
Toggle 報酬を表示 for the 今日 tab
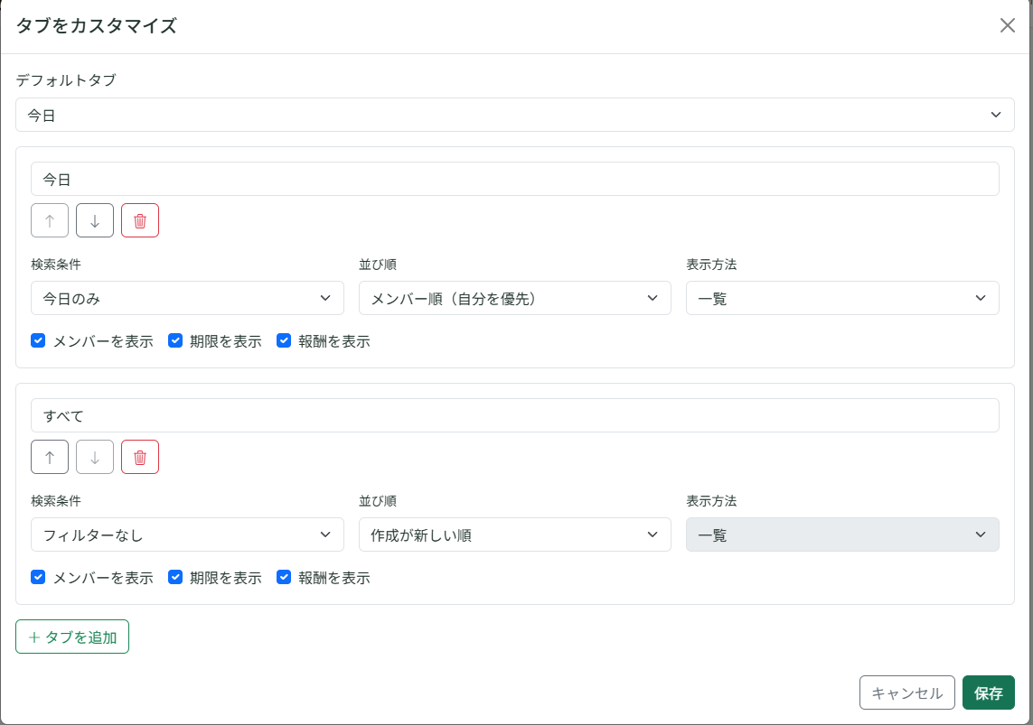click(284, 340)
